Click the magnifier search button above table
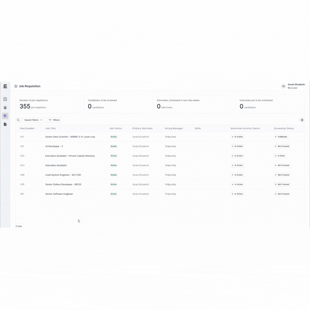 [18, 120]
